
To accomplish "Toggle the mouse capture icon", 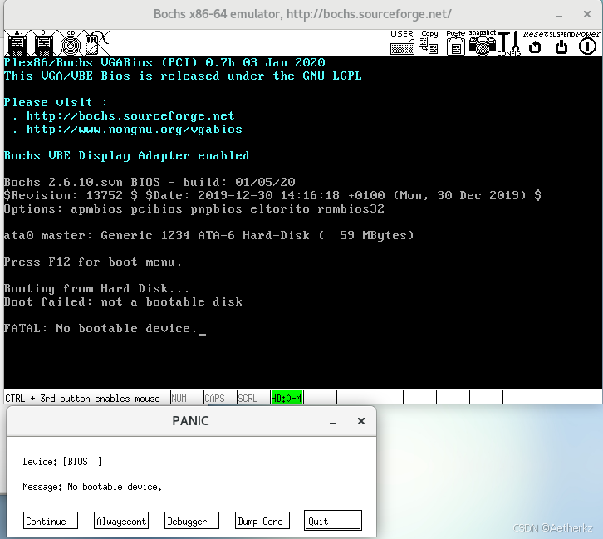I will tap(96, 43).
